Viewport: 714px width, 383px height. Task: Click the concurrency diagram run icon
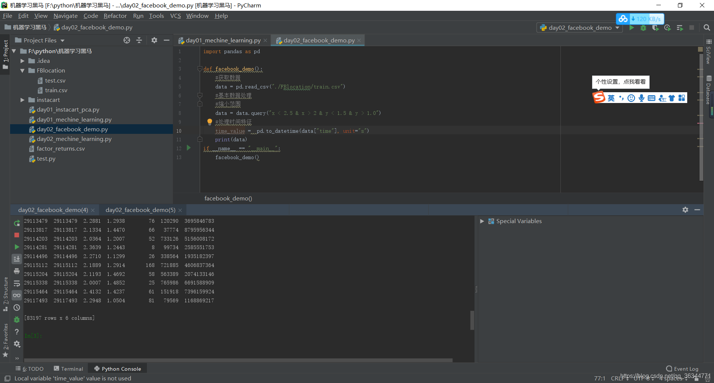[x=680, y=28]
